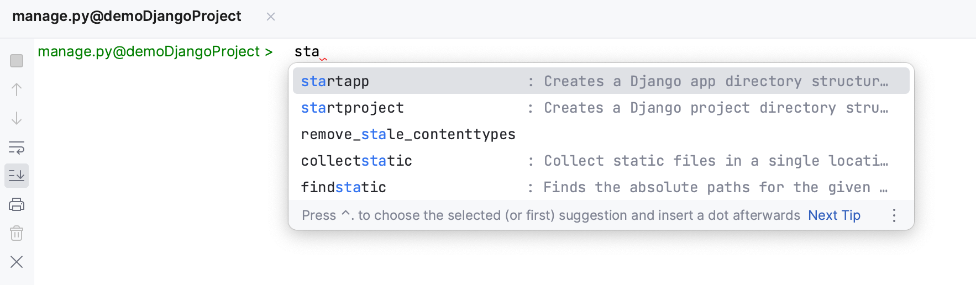The width and height of the screenshot is (976, 285).
Task: Click the Up arrow history icon
Action: pyautogui.click(x=17, y=89)
